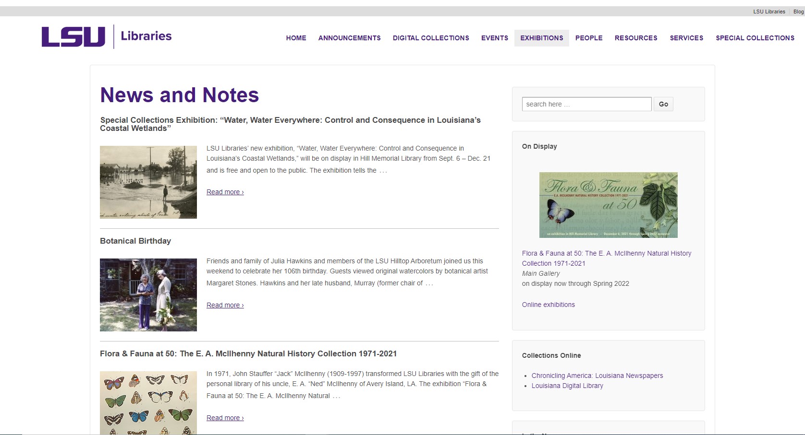The height and width of the screenshot is (435, 805).
Task: Open the sidebar Flora & Fauna at 50 exhibition link
Action: coord(607,258)
